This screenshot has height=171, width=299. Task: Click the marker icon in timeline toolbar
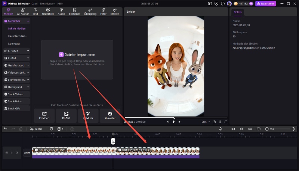click(x=51, y=129)
